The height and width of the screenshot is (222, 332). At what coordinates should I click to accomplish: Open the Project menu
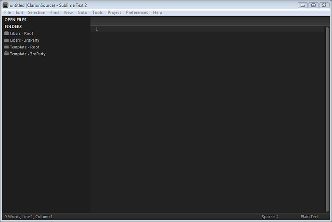point(114,12)
